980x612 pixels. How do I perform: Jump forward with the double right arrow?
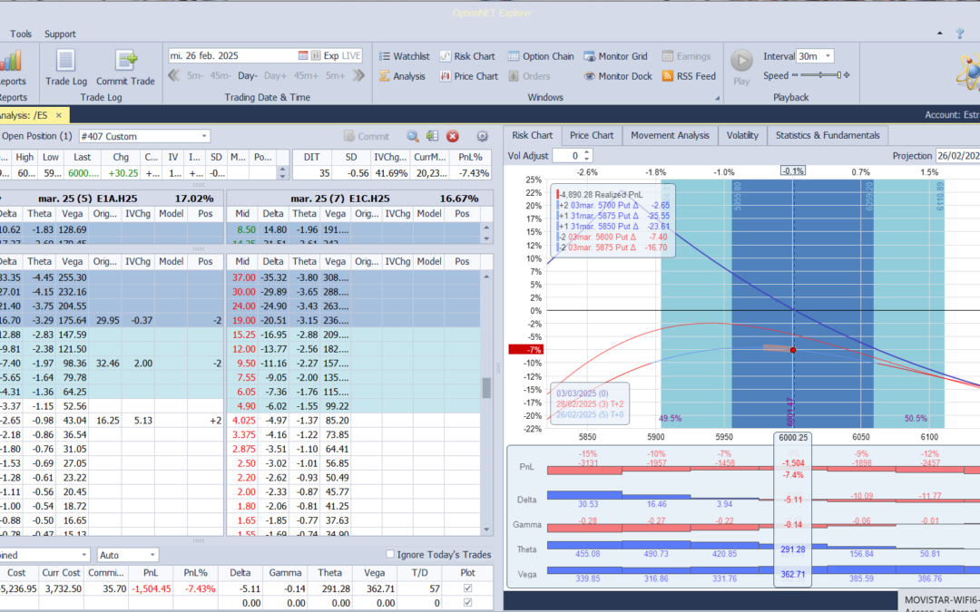(x=358, y=75)
